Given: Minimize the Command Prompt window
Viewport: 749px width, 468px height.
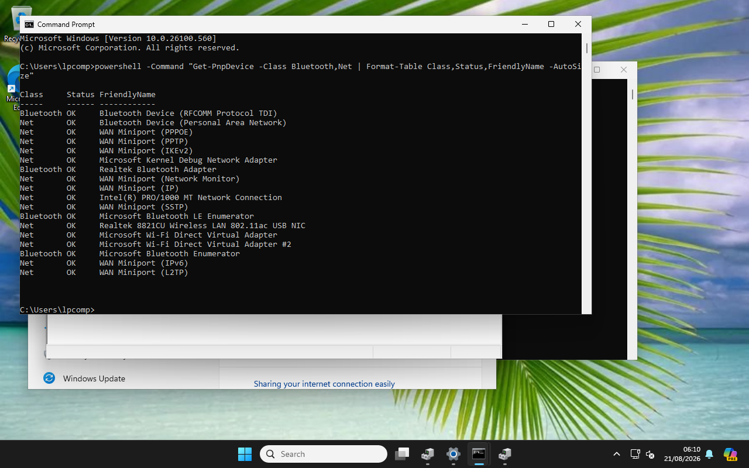Looking at the screenshot, I should pyautogui.click(x=524, y=24).
